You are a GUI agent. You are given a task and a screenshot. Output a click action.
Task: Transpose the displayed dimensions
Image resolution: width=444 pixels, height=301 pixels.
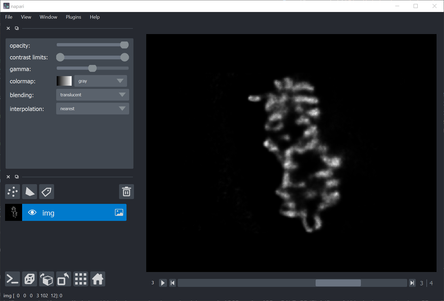pos(63,279)
